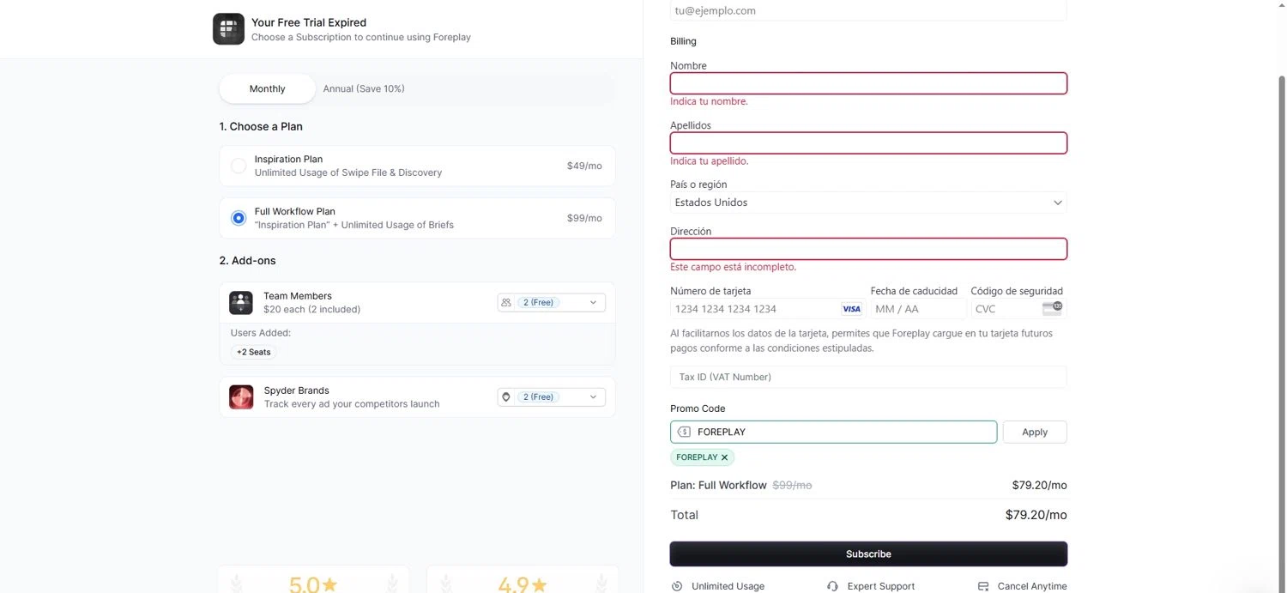Click the shield icon in Spyder Brands dropdown
1287x593 pixels.
506,397
